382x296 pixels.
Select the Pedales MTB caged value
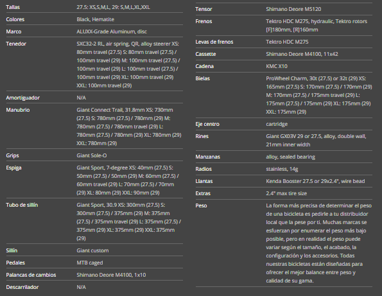coord(90,263)
